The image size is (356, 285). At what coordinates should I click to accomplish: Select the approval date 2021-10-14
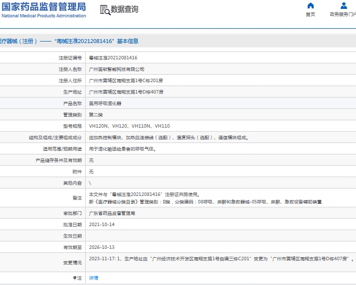(102, 225)
